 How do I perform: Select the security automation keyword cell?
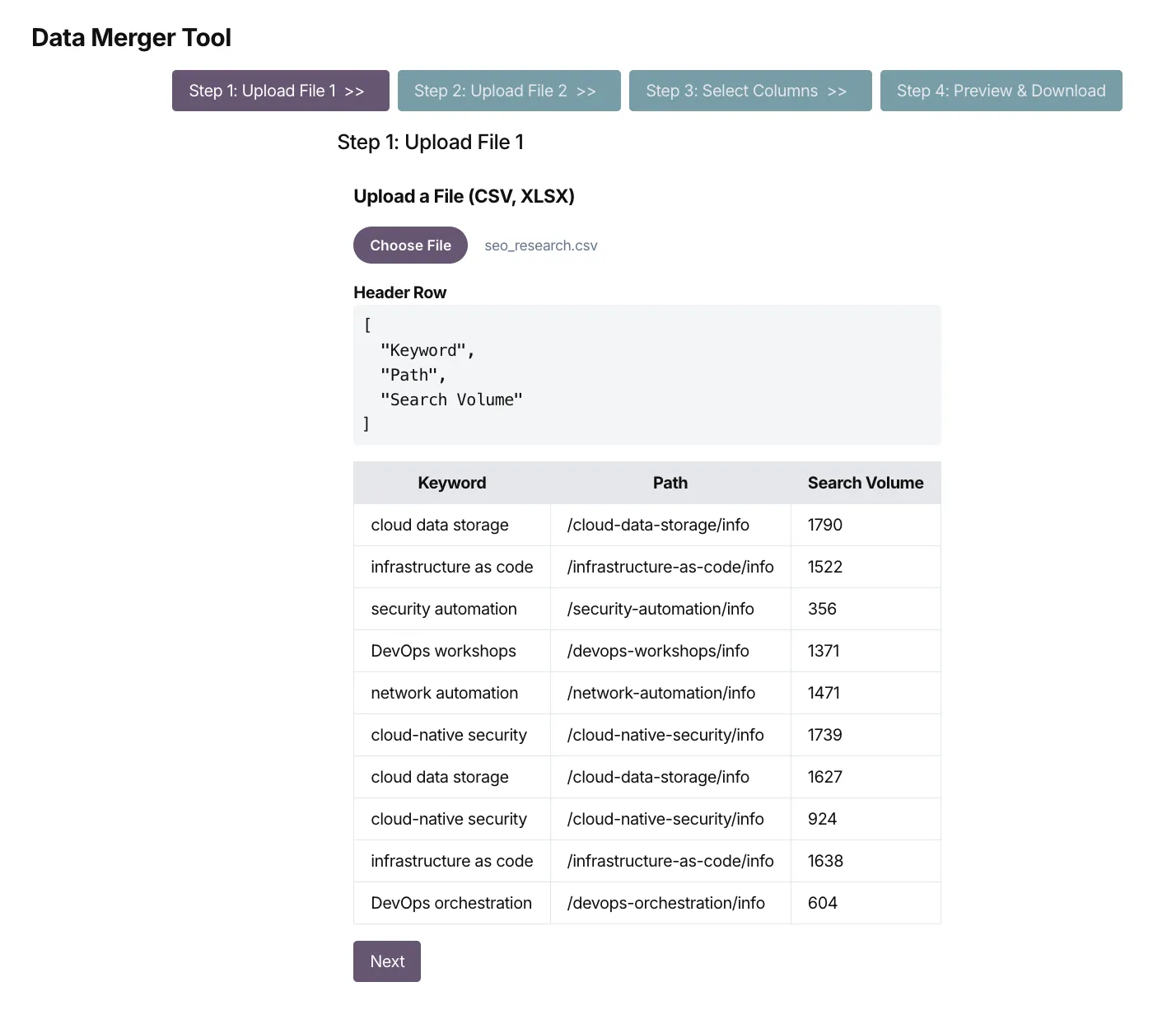click(452, 609)
